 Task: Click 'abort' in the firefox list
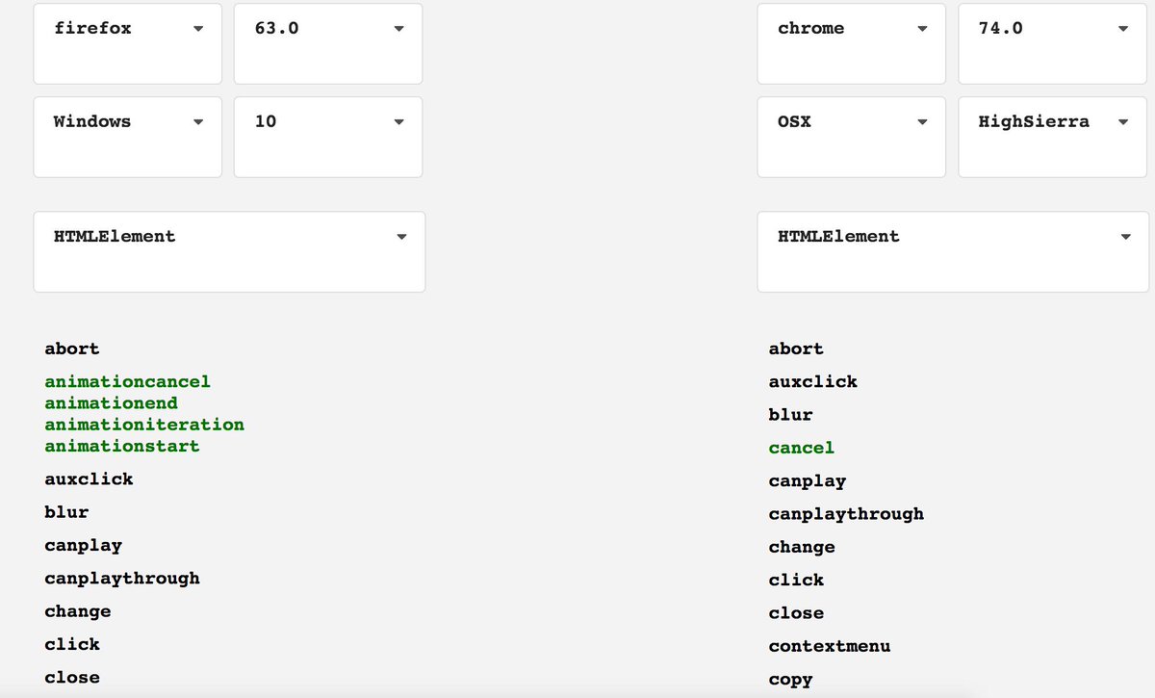click(72, 349)
